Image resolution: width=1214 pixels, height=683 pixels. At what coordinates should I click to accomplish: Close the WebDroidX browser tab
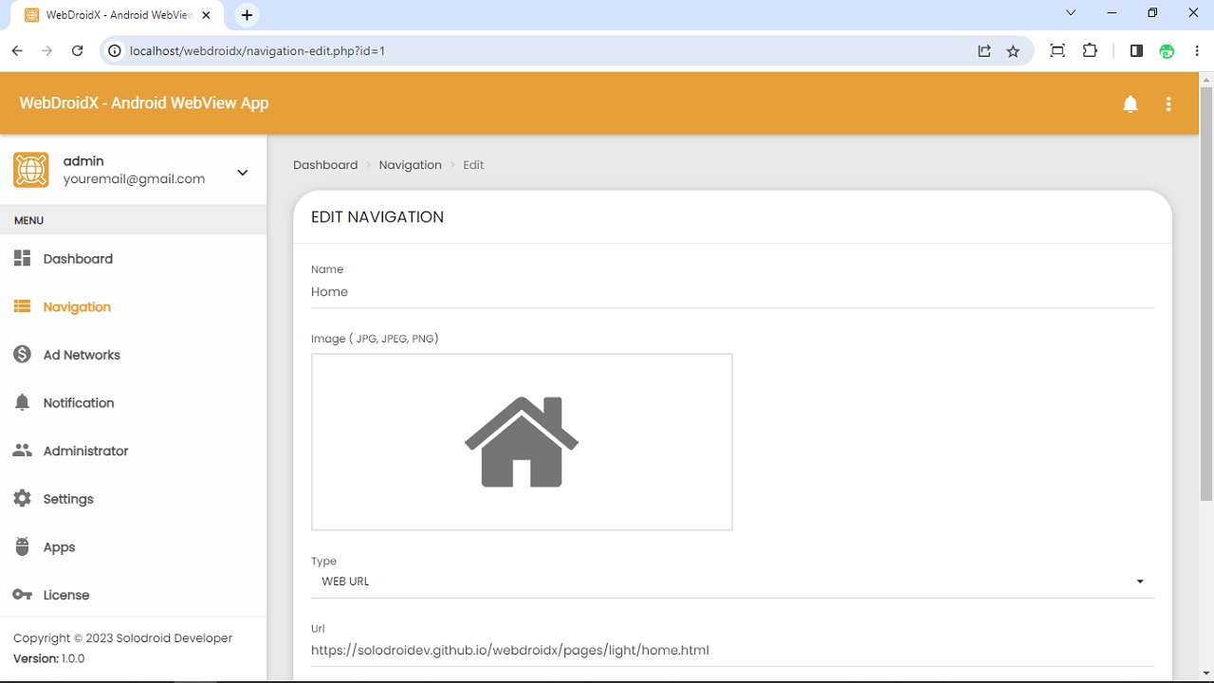click(207, 15)
